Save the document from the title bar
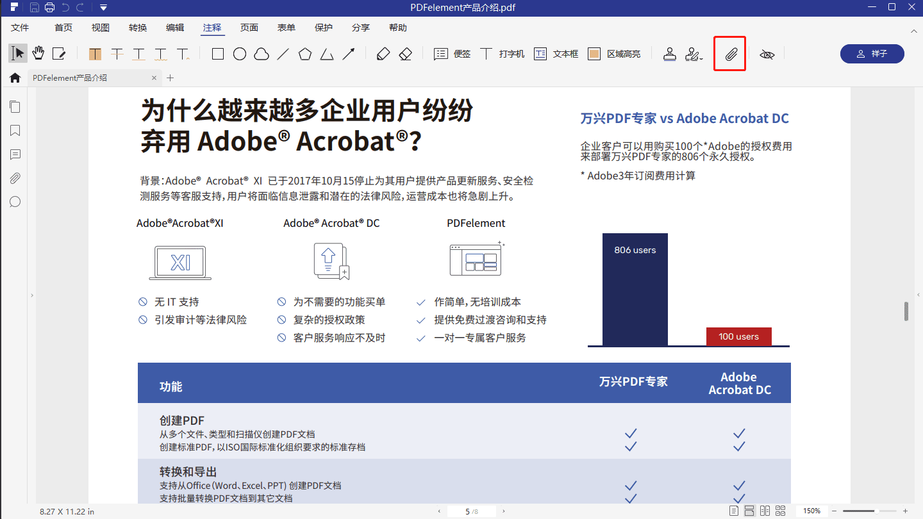 (x=35, y=8)
